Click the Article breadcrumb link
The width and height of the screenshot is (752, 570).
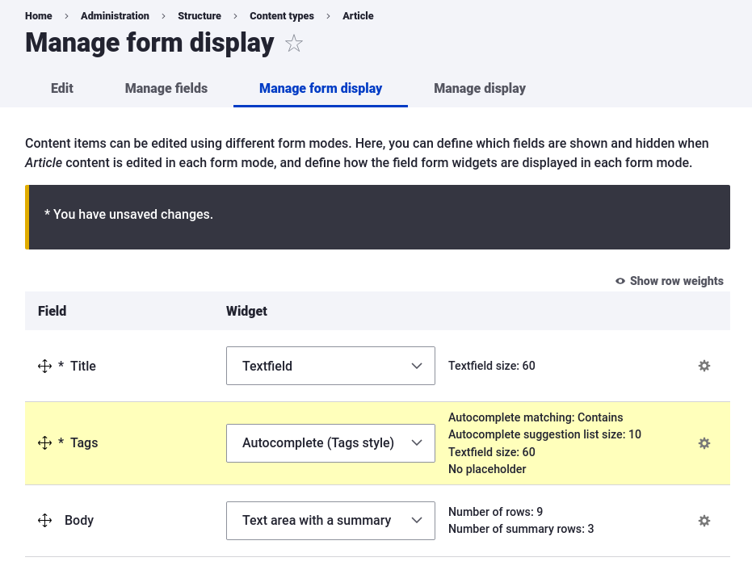click(x=358, y=16)
